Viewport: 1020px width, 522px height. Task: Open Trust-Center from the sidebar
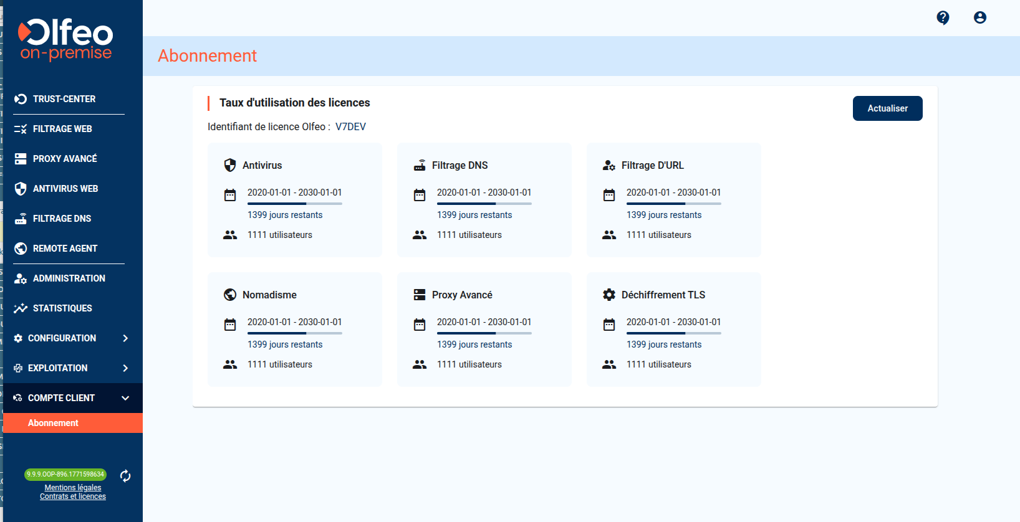(x=64, y=99)
